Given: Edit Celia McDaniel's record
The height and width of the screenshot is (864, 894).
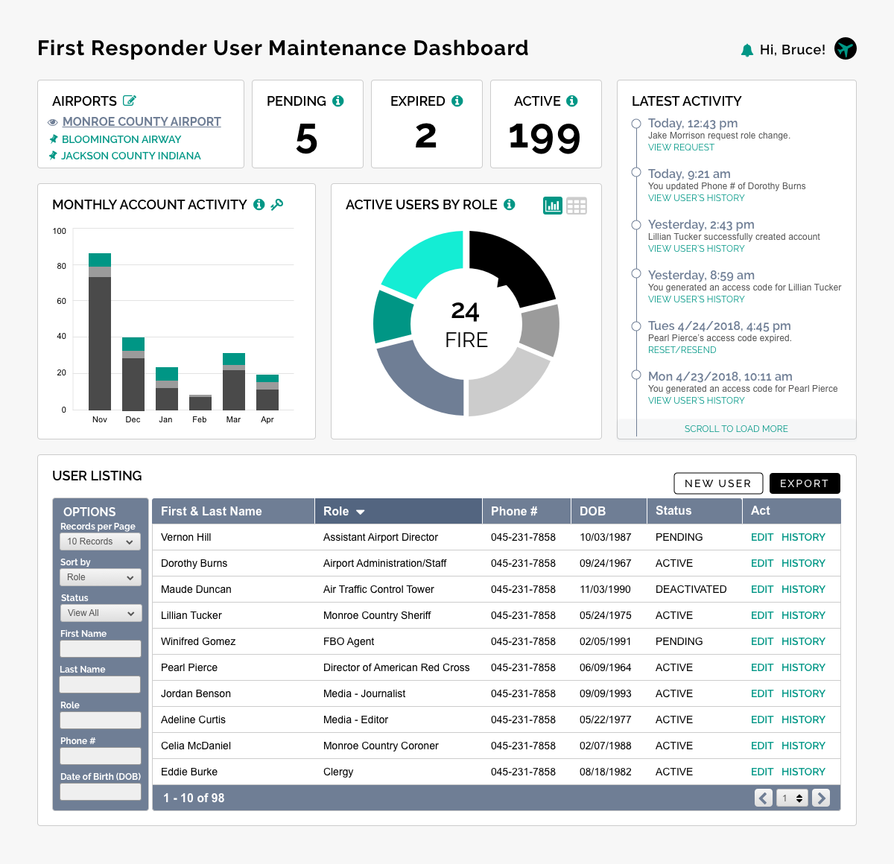Looking at the screenshot, I should coord(762,746).
